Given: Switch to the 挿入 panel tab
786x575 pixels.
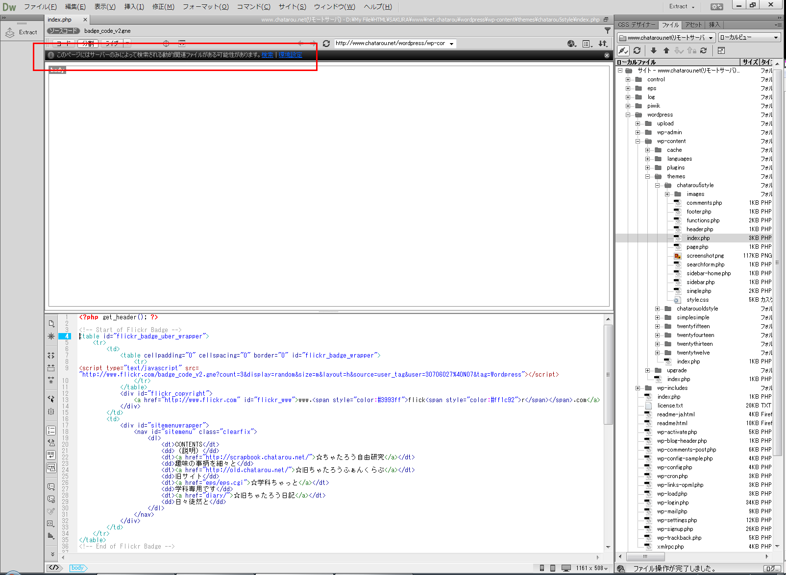Looking at the screenshot, I should tap(714, 25).
